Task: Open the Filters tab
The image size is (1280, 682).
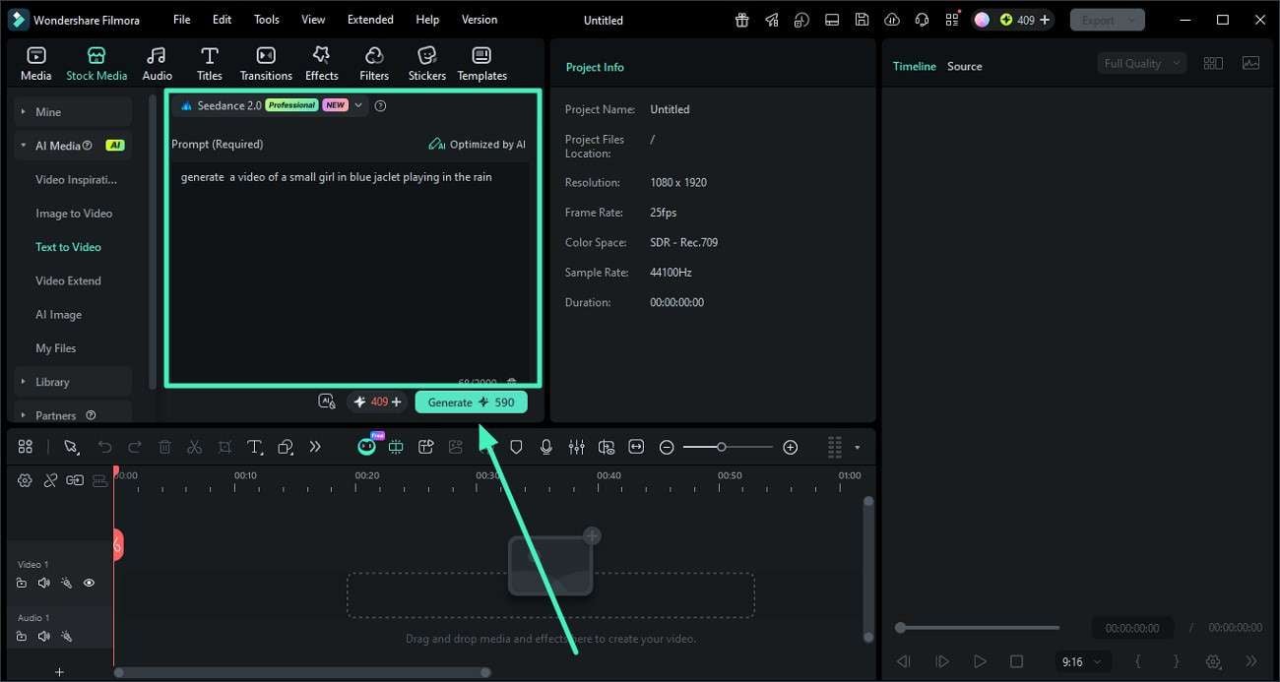Action: (374, 63)
